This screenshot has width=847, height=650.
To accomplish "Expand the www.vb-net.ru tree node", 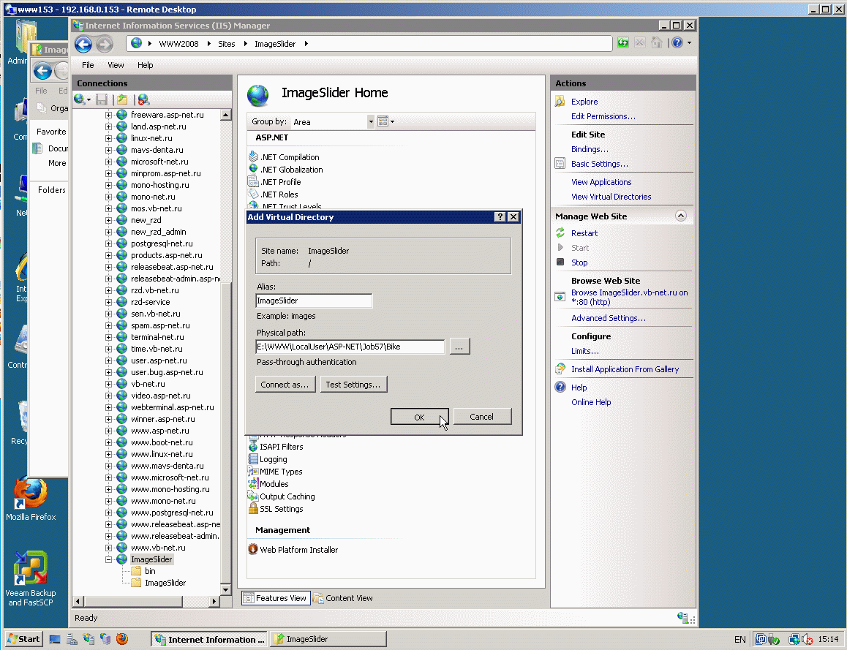I will click(108, 548).
